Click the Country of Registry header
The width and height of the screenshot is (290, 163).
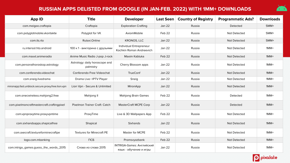pos(195,19)
